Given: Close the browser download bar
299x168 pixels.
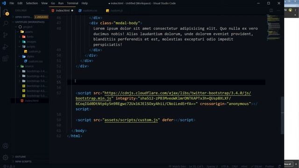Looking at the screenshot, I should [296, 164].
